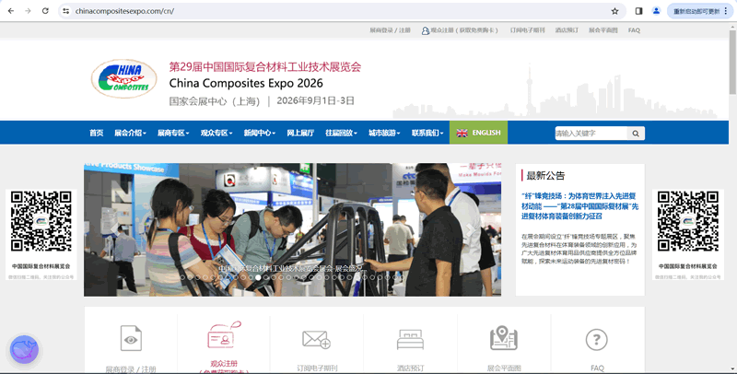Open hotel booking bed icon
This screenshot has width=737, height=374.
[410, 339]
